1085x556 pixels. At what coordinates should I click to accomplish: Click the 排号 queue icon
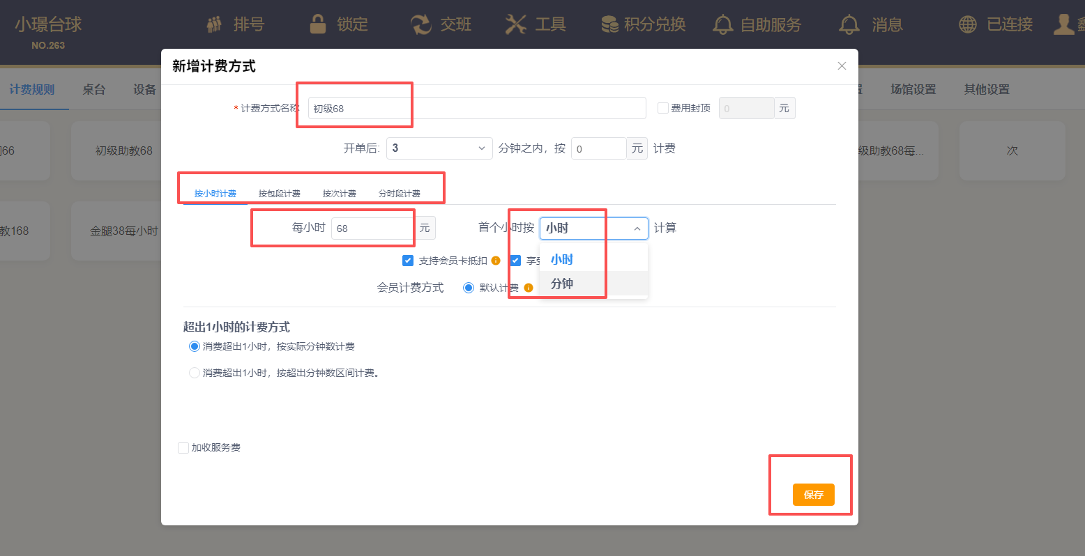click(215, 24)
